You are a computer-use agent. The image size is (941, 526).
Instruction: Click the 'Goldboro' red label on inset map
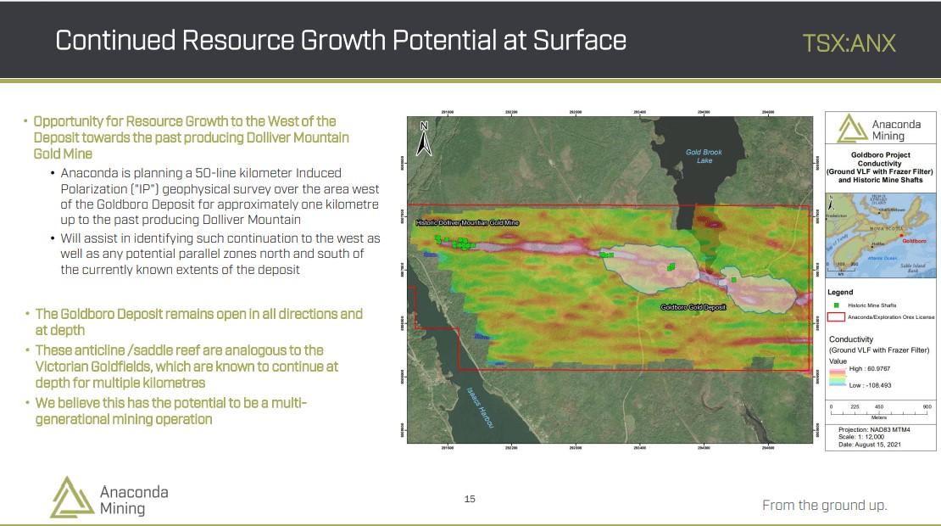click(914, 241)
